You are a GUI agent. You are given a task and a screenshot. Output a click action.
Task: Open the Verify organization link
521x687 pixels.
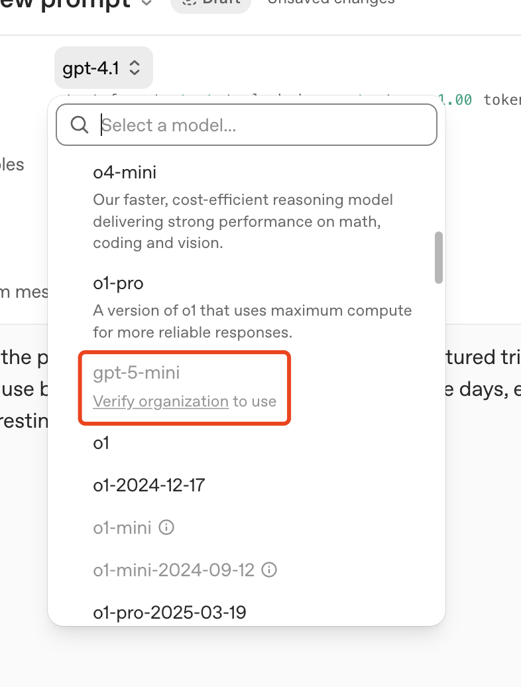160,401
